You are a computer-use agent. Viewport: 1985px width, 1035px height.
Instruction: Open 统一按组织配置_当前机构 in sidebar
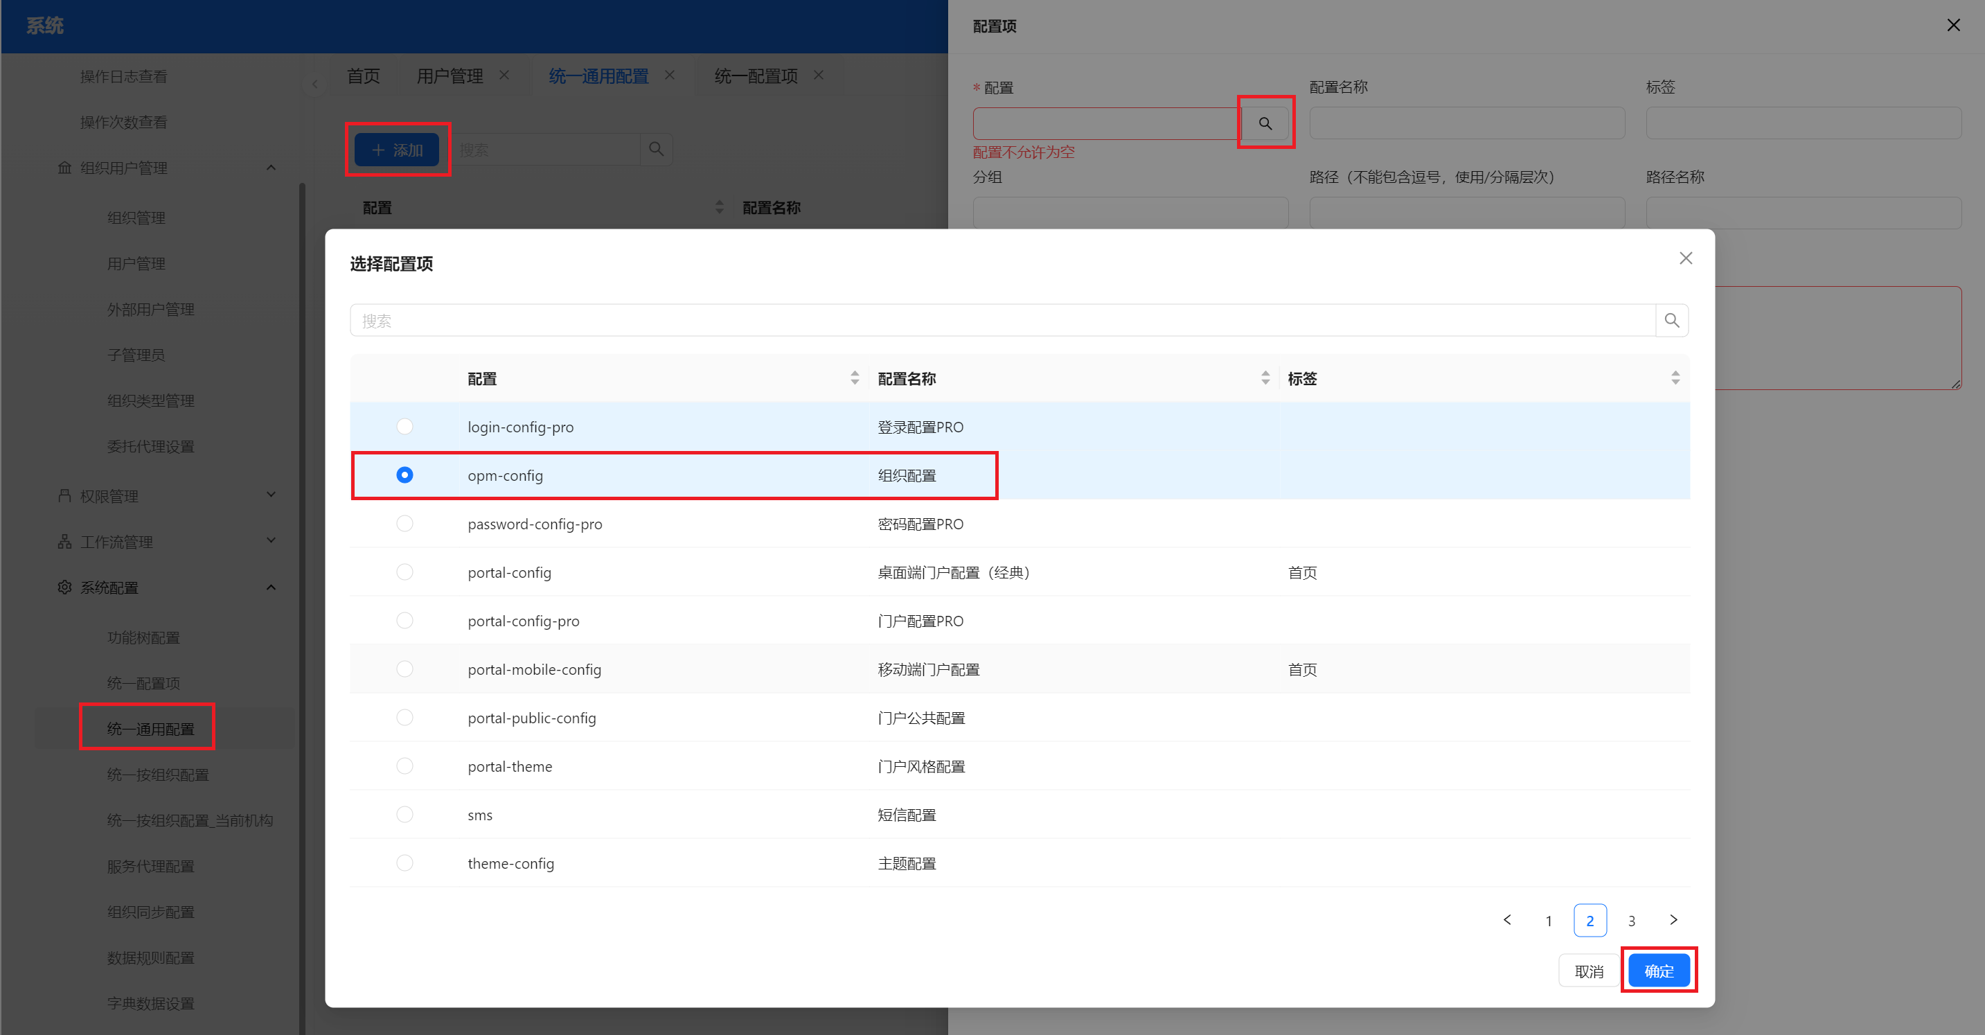coord(190,820)
